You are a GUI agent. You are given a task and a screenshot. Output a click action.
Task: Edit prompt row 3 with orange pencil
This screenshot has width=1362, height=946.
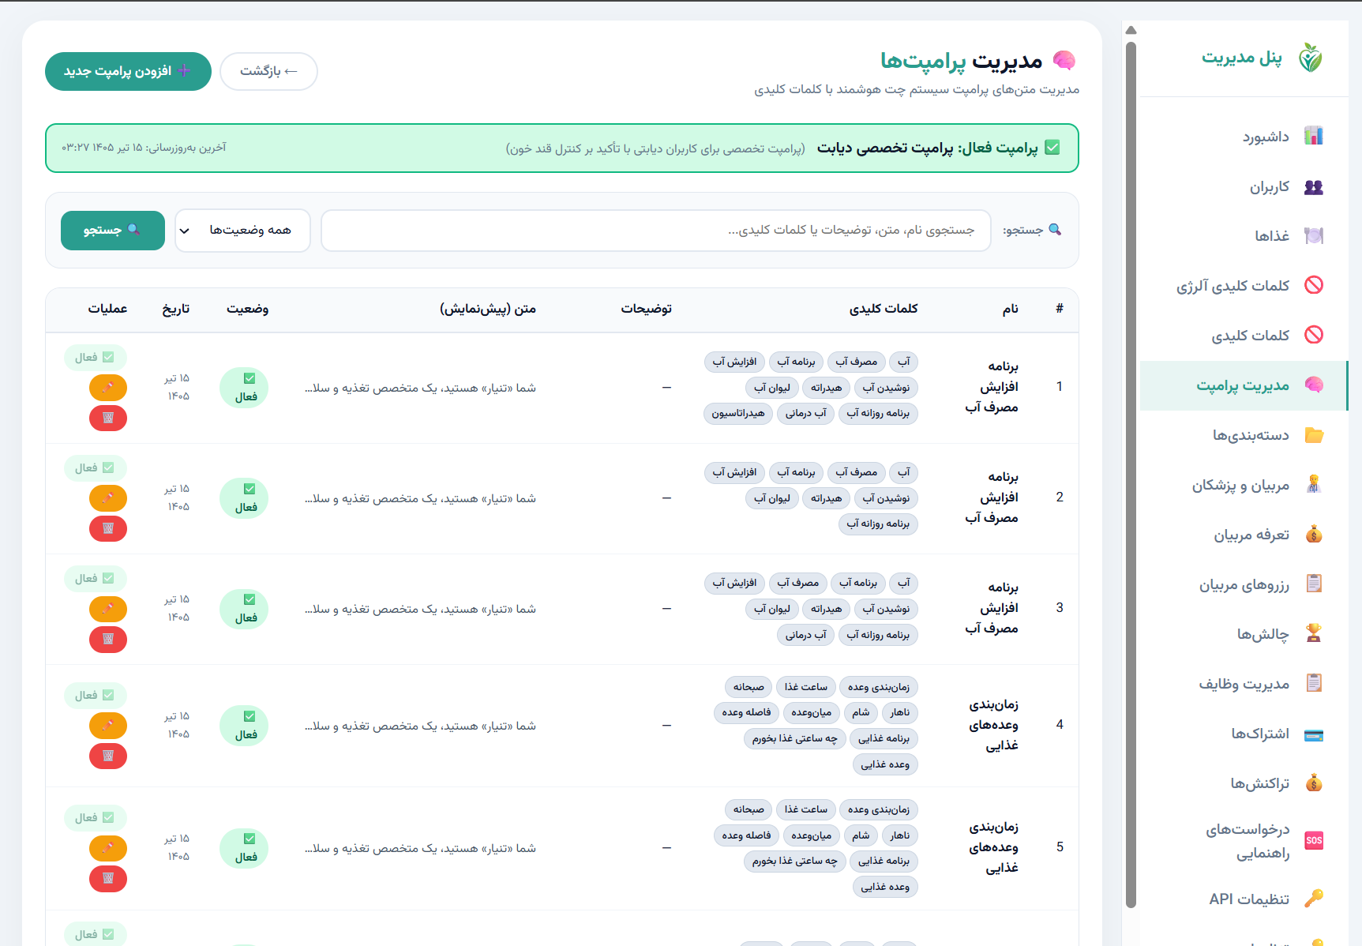click(108, 609)
